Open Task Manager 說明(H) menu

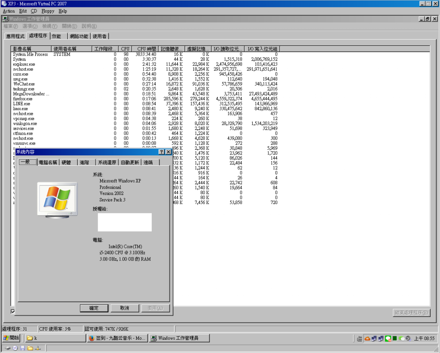[x=89, y=26]
